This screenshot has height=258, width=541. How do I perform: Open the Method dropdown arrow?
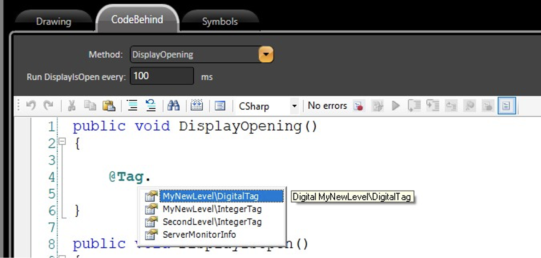266,54
